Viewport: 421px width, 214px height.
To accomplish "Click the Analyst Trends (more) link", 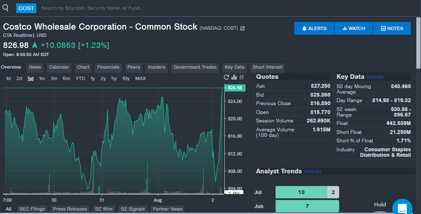I will tap(312, 172).
